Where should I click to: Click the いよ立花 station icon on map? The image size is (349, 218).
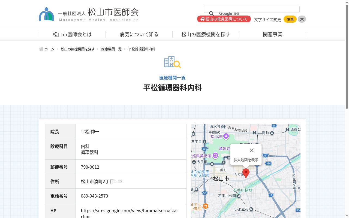tap(251, 209)
